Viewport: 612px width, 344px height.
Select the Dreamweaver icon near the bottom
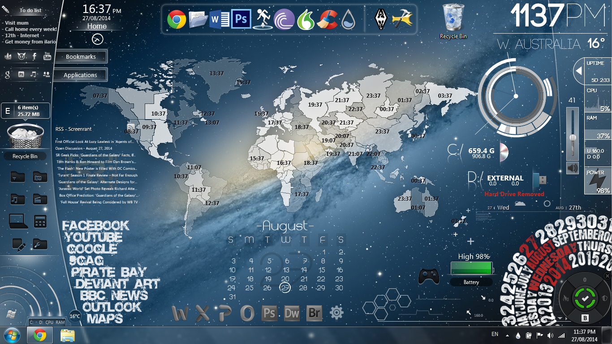coord(292,314)
